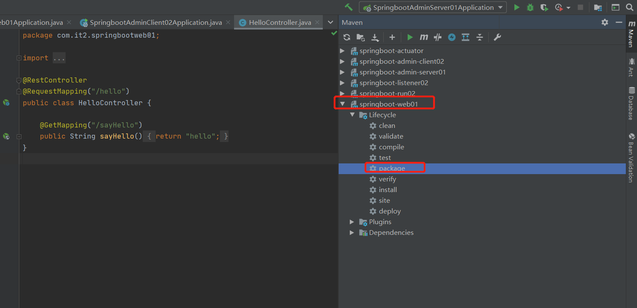Click the grey Stop button
The width and height of the screenshot is (637, 308).
580,7
